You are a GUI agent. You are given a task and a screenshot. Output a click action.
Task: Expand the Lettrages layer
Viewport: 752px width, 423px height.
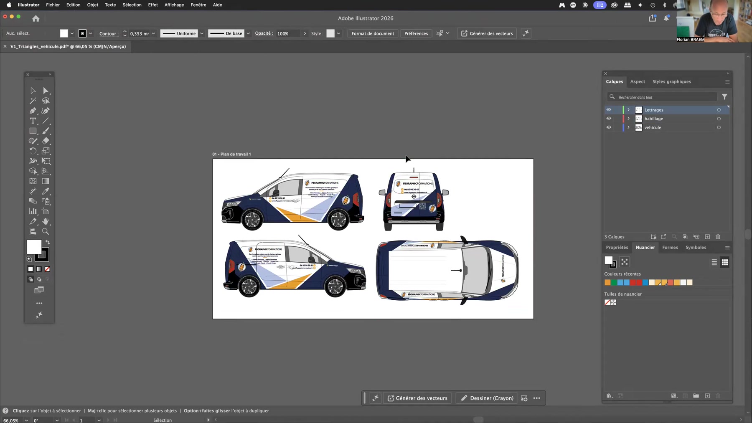628,110
